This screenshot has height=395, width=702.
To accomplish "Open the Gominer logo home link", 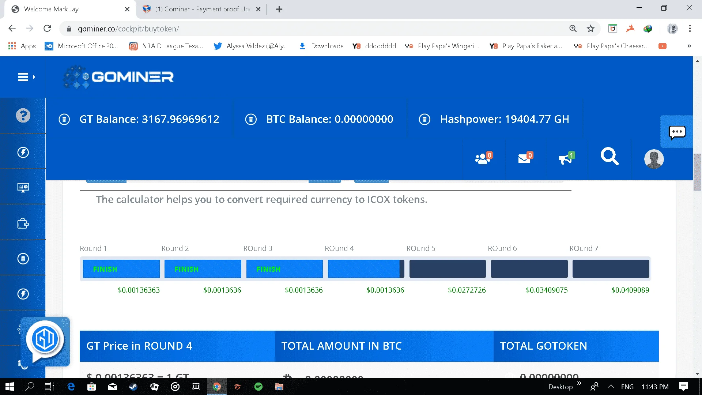I will click(x=118, y=77).
